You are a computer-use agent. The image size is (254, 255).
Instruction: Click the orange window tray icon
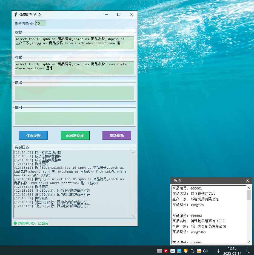[199, 251]
